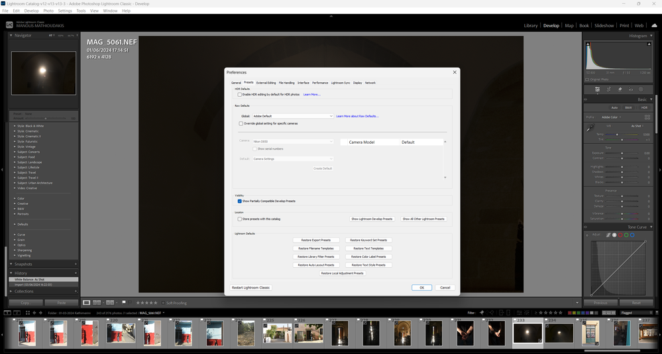
Task: Open the Flagged filter preset dropdown
Action: 635,313
